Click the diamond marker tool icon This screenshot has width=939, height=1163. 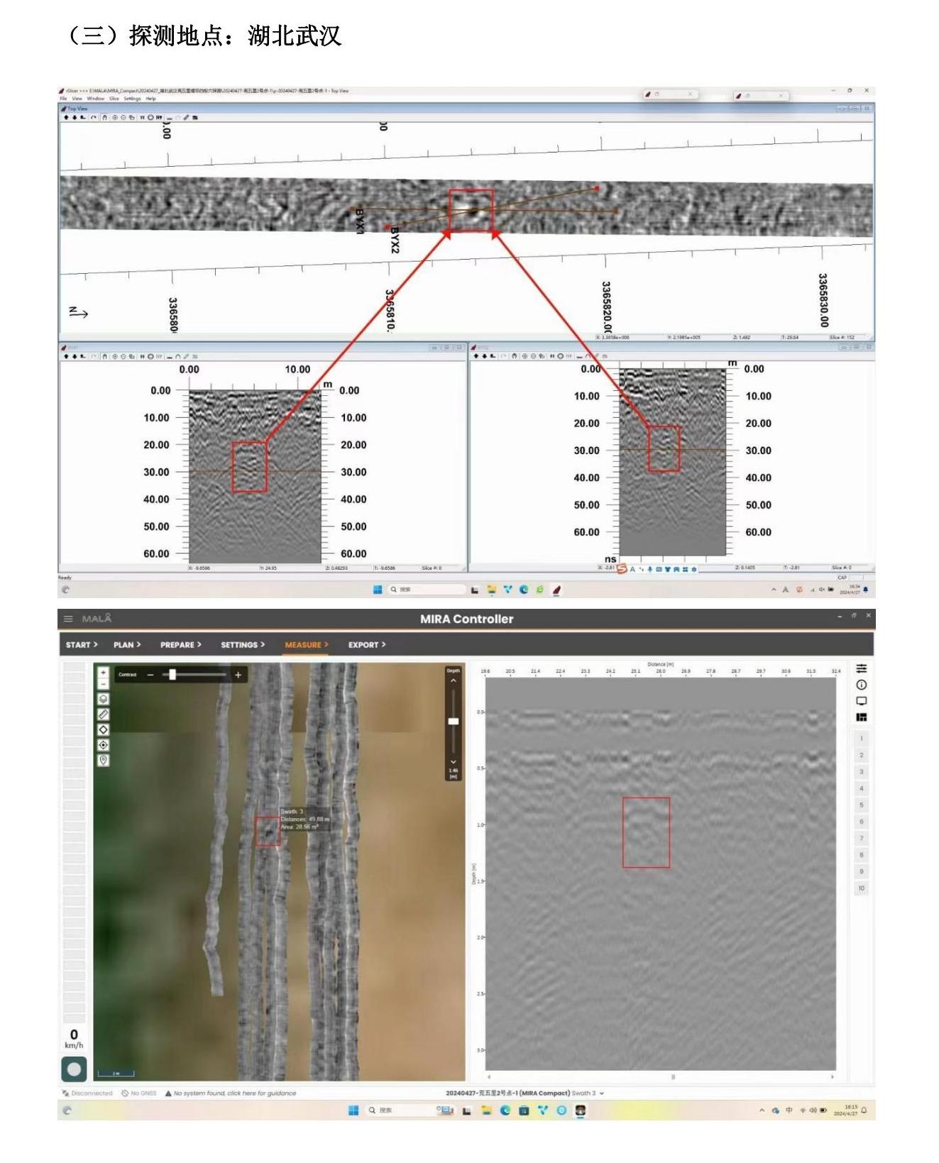(103, 729)
